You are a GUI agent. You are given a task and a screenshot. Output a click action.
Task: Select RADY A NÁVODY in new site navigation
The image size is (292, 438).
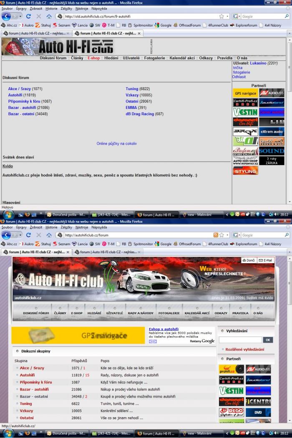[141, 313]
